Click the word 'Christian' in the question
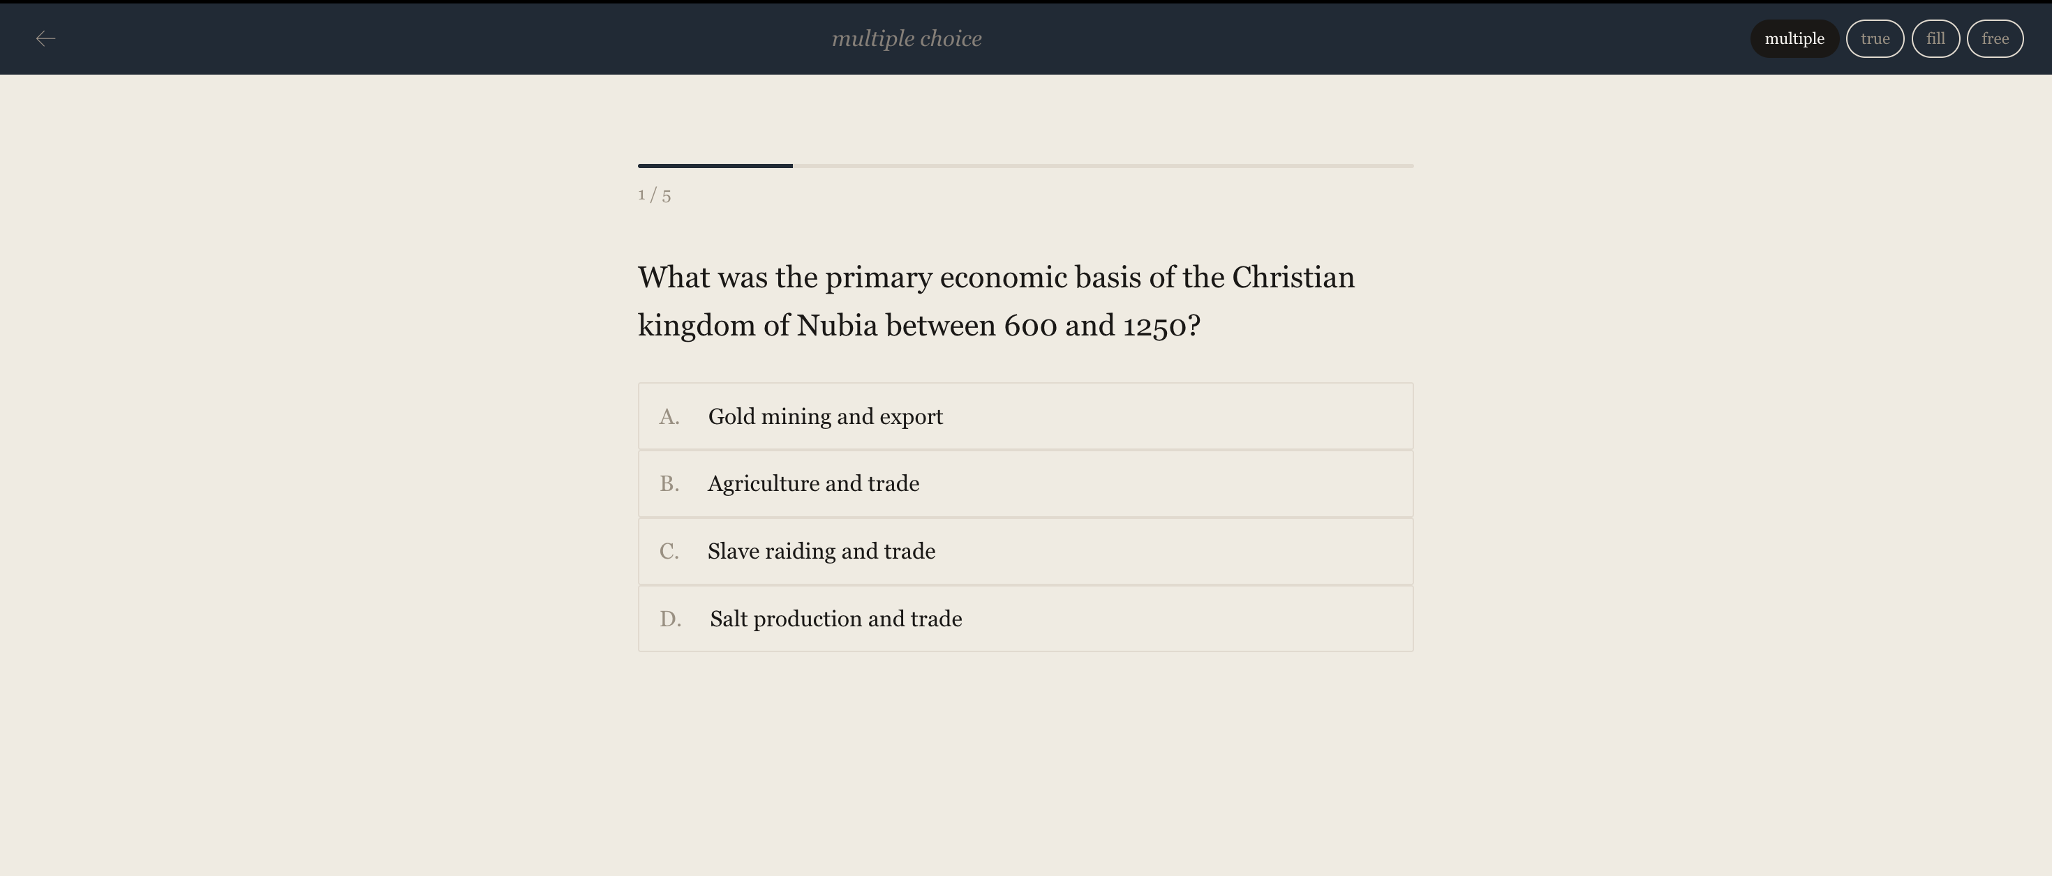 pyautogui.click(x=1293, y=278)
